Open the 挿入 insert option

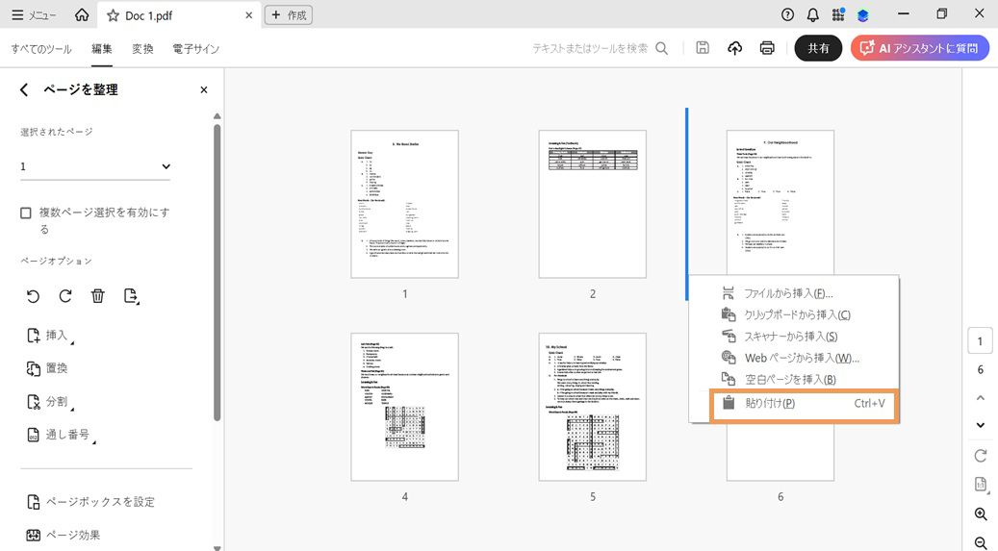pos(51,336)
